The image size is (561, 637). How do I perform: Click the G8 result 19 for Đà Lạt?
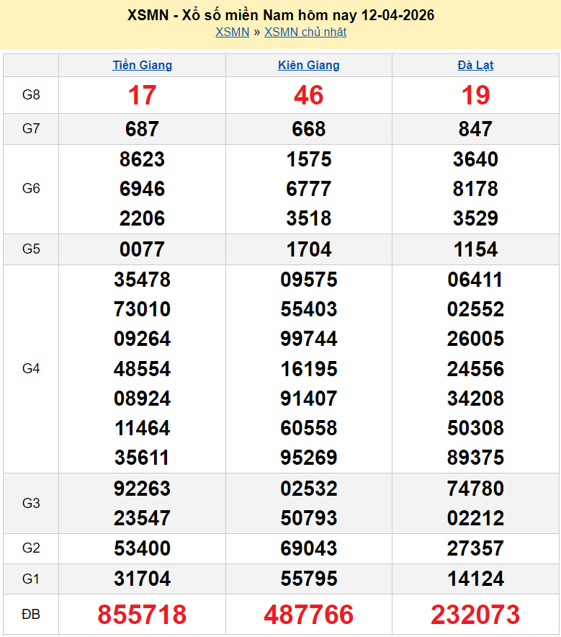pyautogui.click(x=475, y=95)
